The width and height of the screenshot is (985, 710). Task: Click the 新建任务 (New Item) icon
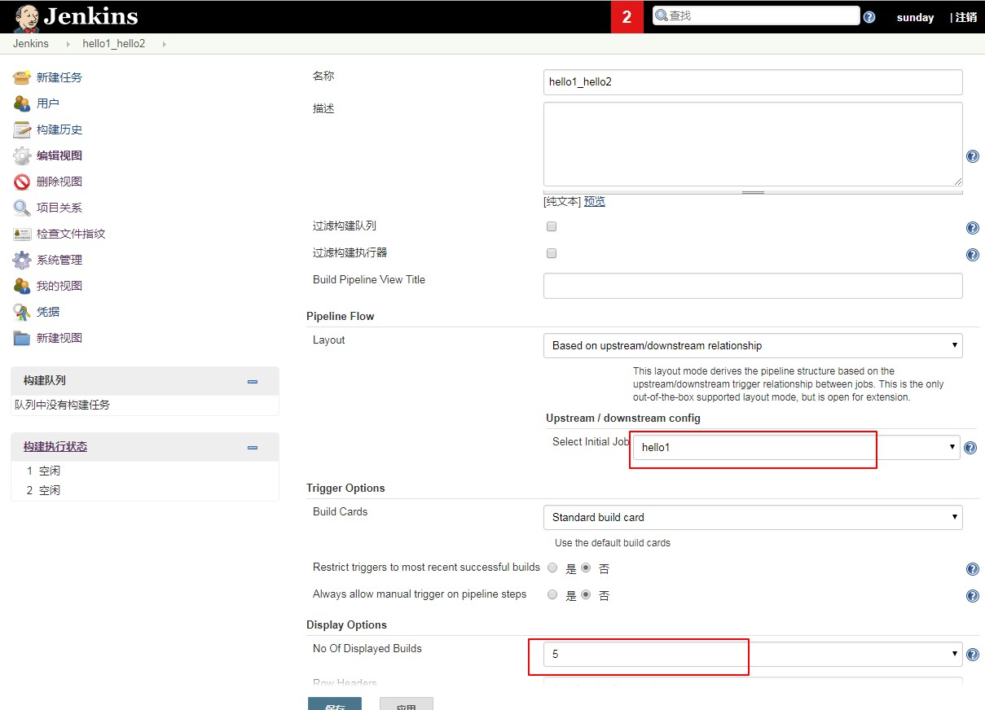point(22,77)
